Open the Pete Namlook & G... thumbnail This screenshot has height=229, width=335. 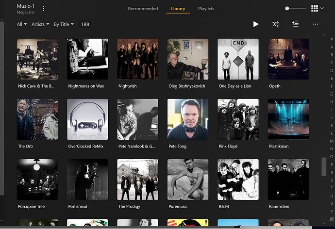click(137, 119)
